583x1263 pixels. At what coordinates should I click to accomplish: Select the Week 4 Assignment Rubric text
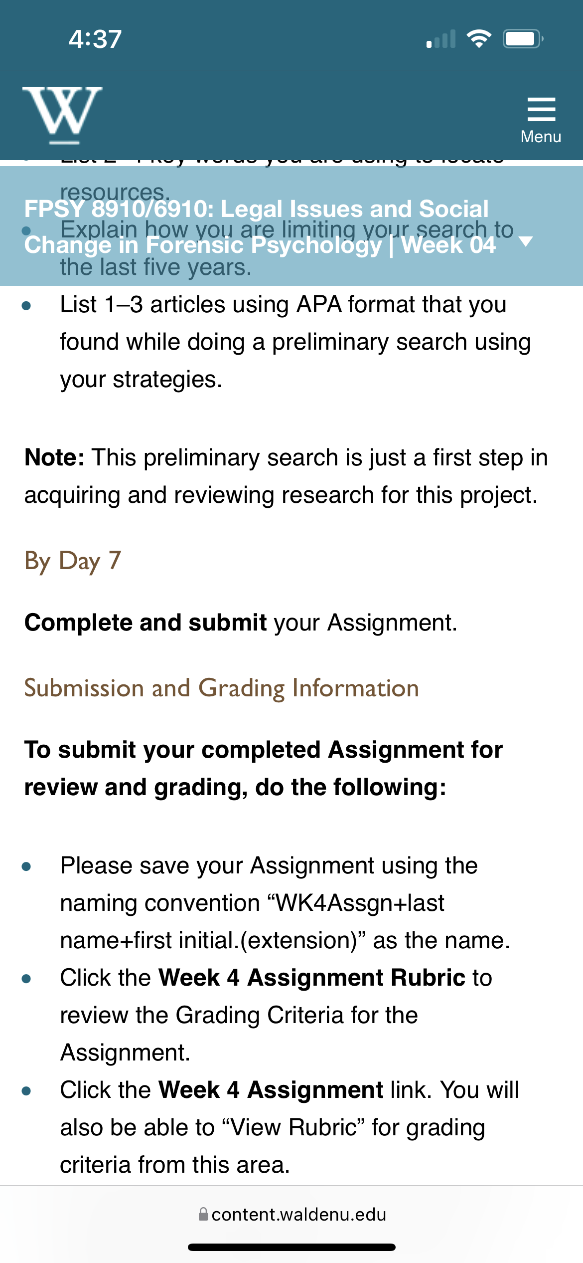tap(312, 978)
